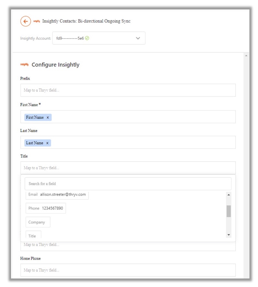
Task: Click empty area of First Name field
Action: pyautogui.click(x=142, y=117)
